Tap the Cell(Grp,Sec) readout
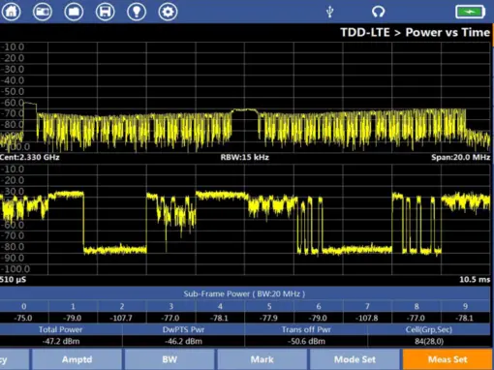Image resolution: width=494 pixels, height=370 pixels. coord(429,341)
